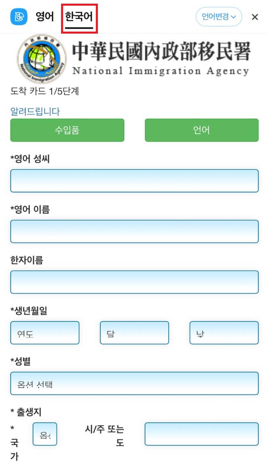Open the 달 birth month selector
Viewport: 269px width, 467px height.
click(134, 333)
